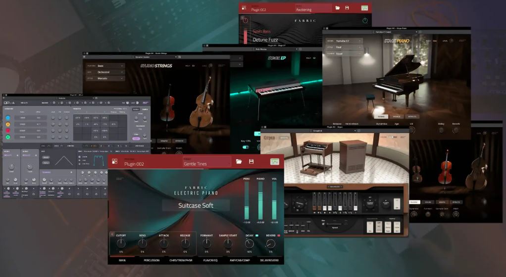Click the Synth Bass category label
Screen dimensions: 506x277
tap(262, 31)
